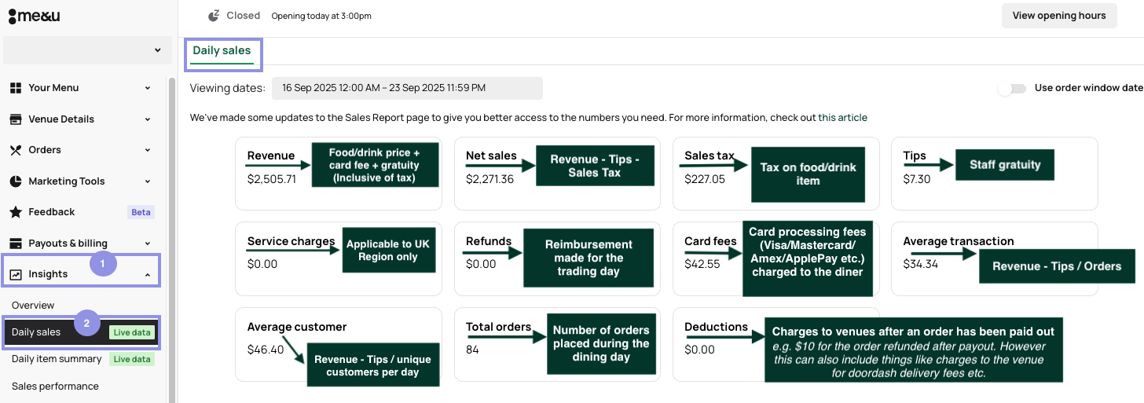
Task: Click the Net sales value $2,271.36
Action: pos(490,179)
